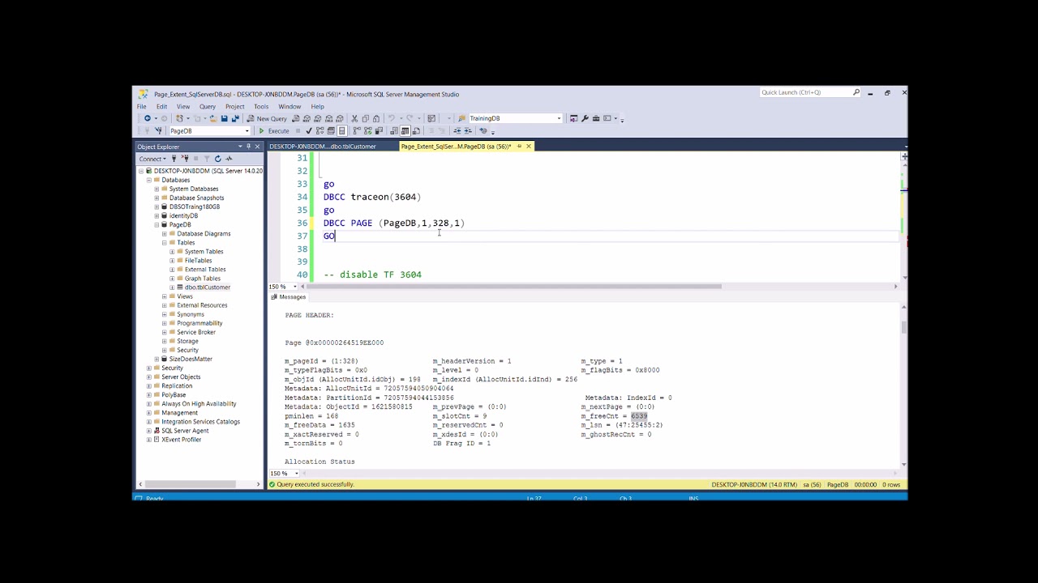
Task: Click the Cut scissors icon
Action: click(x=354, y=118)
